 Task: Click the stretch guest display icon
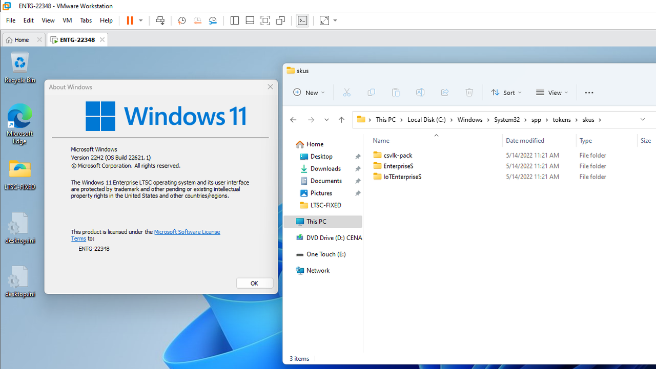coord(324,20)
